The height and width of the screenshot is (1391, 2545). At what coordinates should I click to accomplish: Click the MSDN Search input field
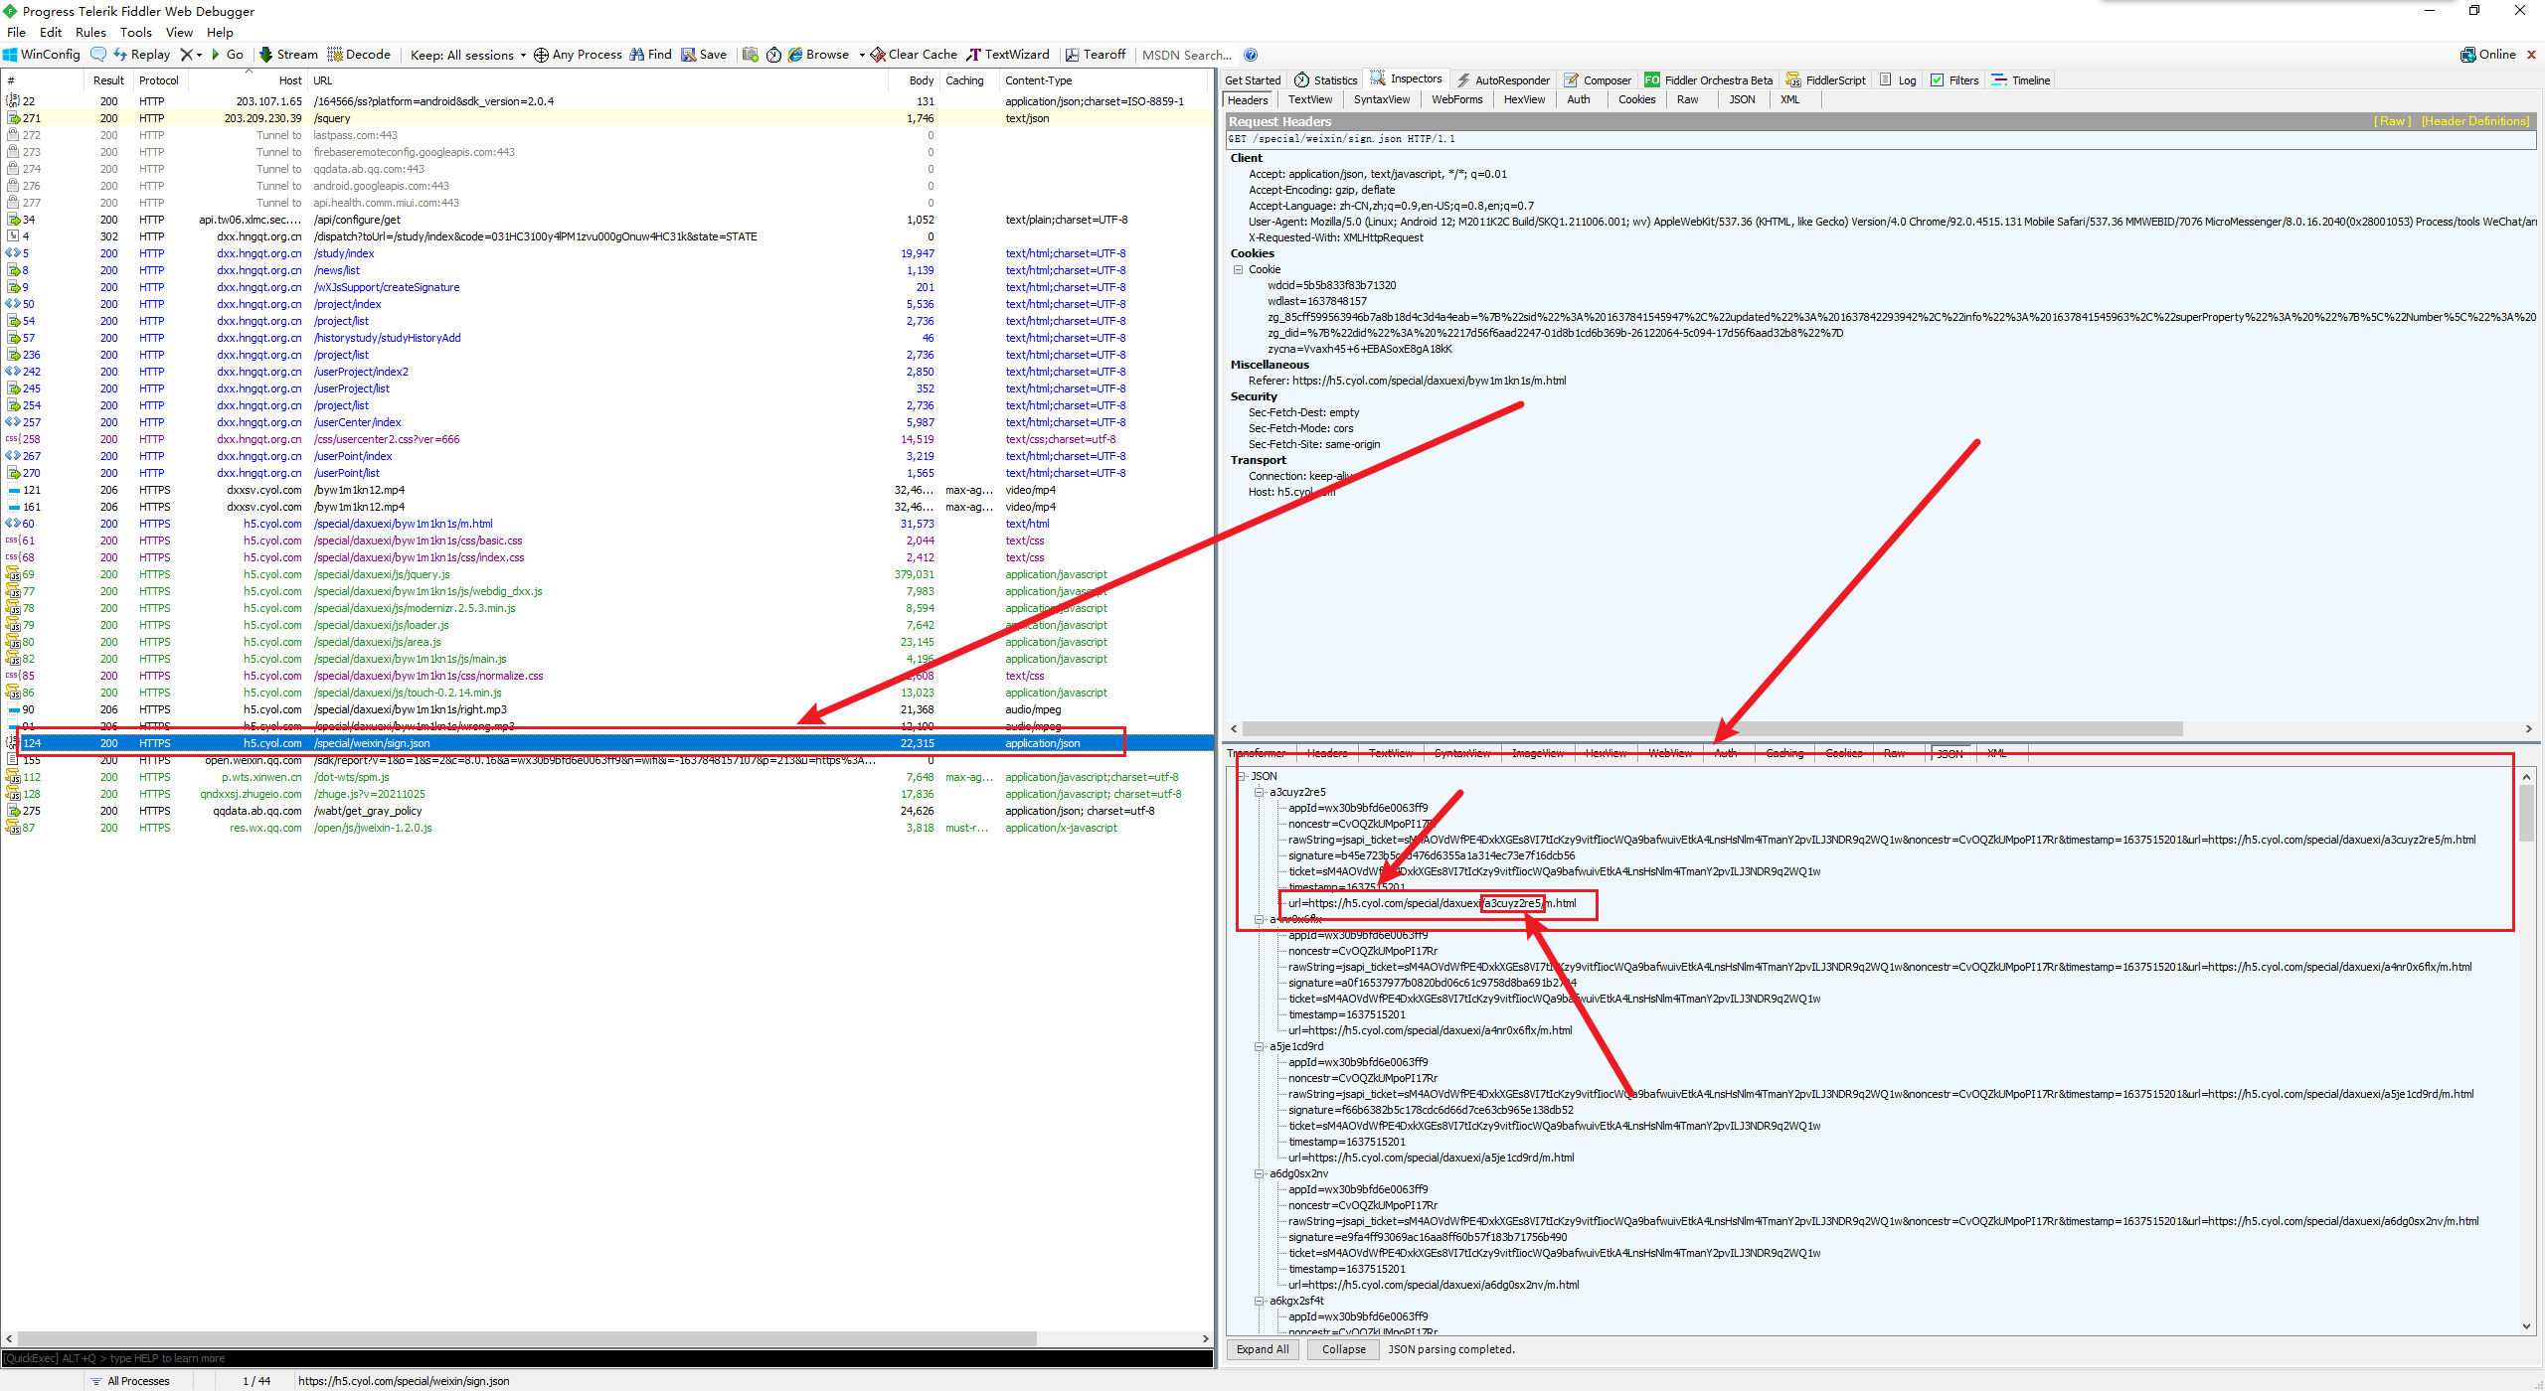[x=1186, y=55]
